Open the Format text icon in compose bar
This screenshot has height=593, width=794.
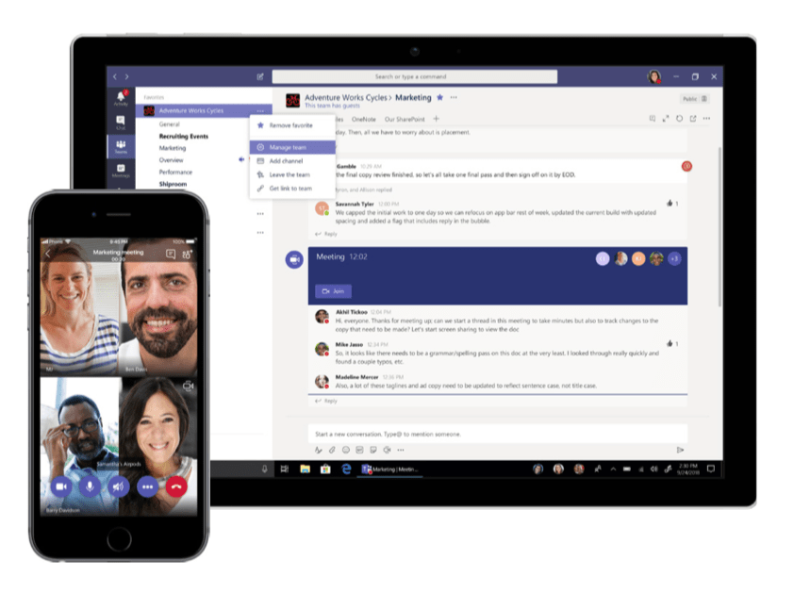[x=319, y=450]
